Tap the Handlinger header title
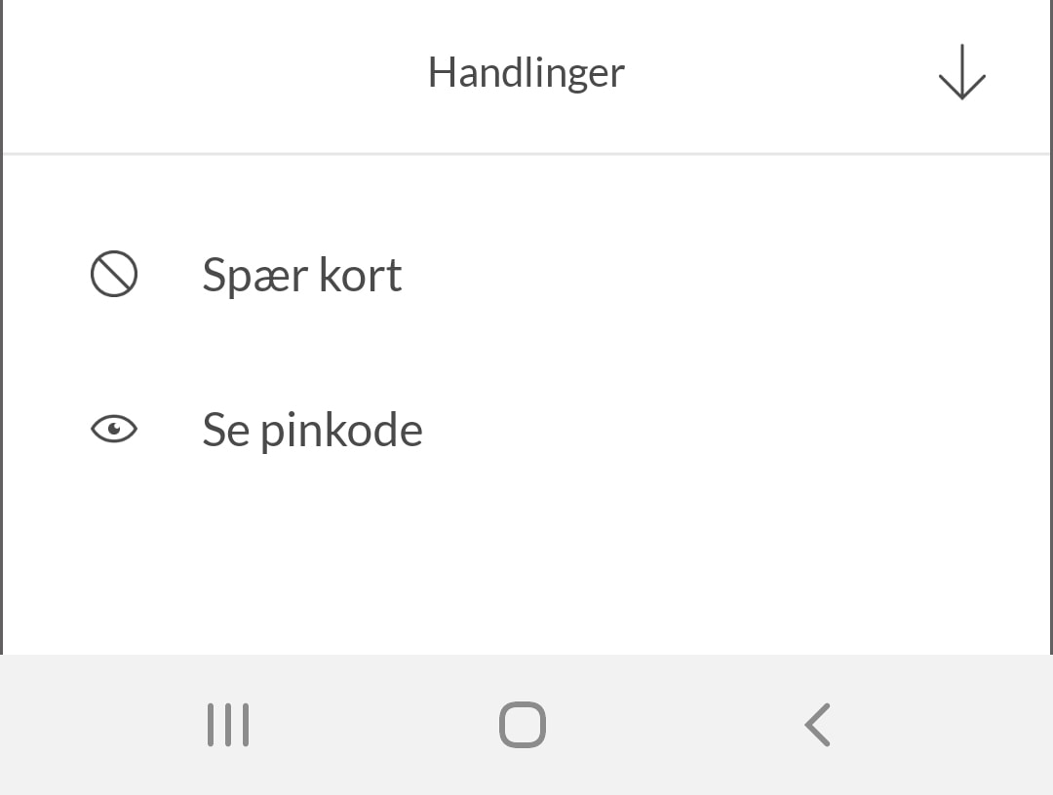 click(526, 72)
